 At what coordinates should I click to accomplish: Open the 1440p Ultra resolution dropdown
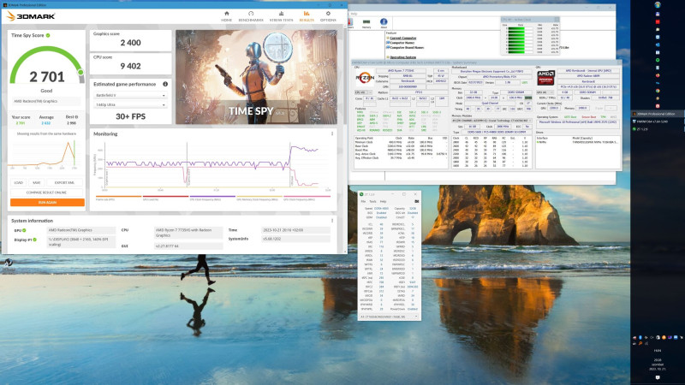(130, 104)
